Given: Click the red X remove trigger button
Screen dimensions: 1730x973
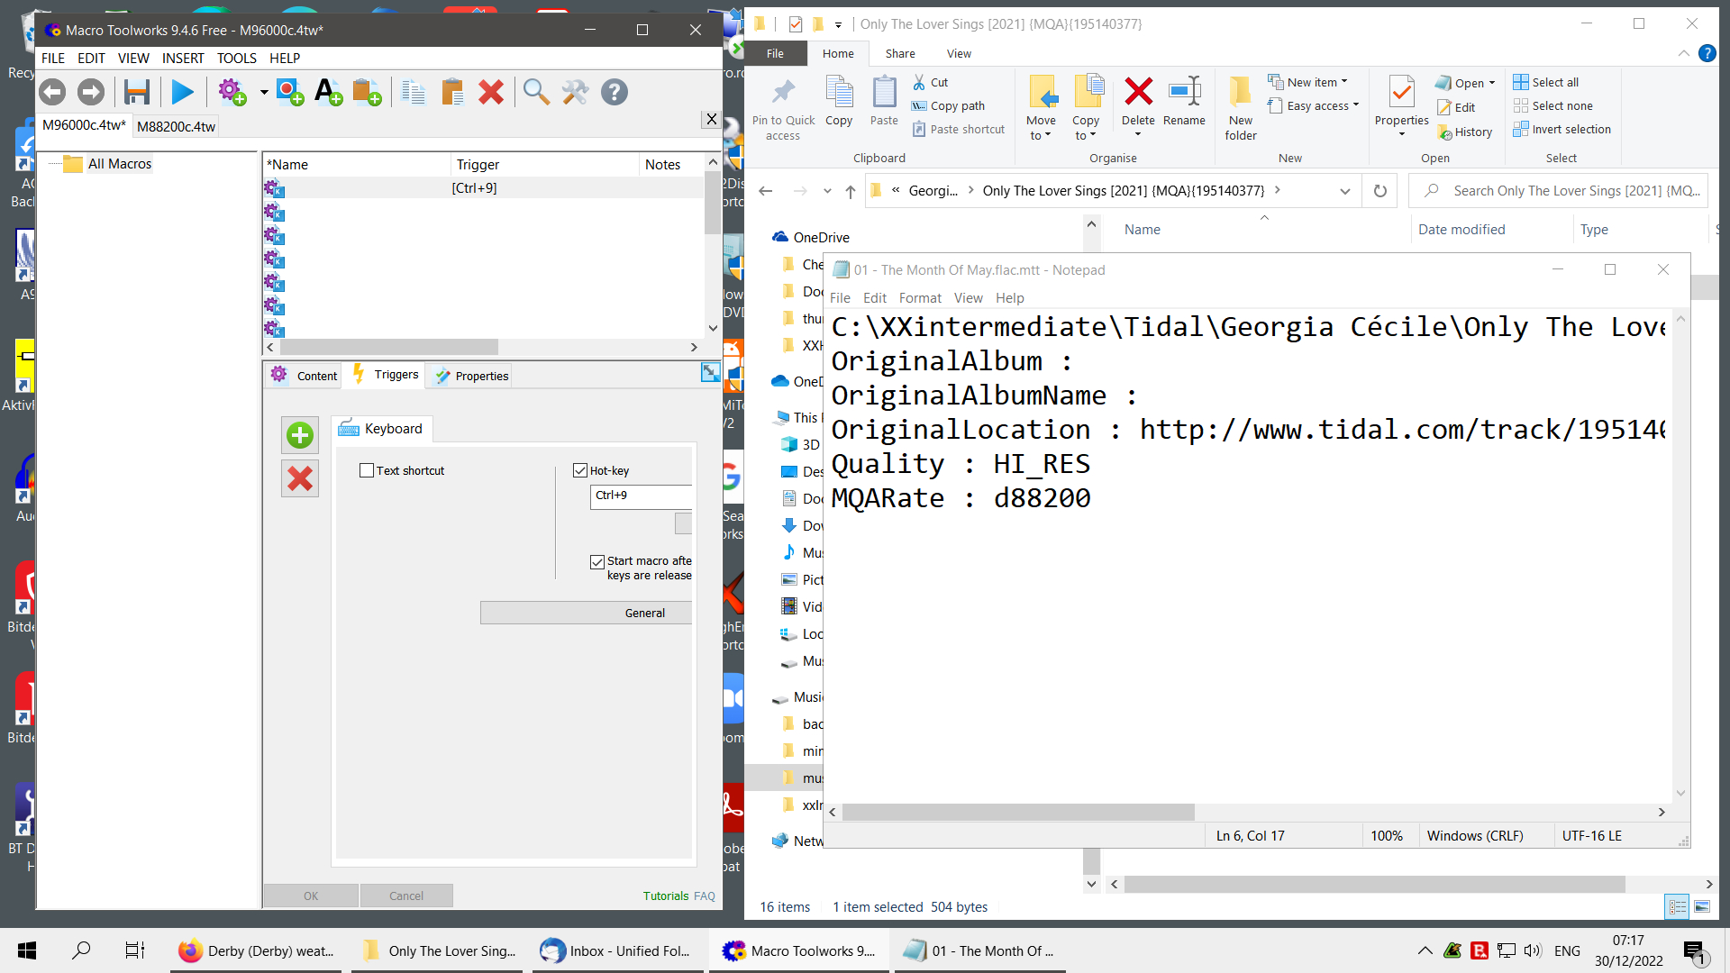Looking at the screenshot, I should tap(300, 478).
